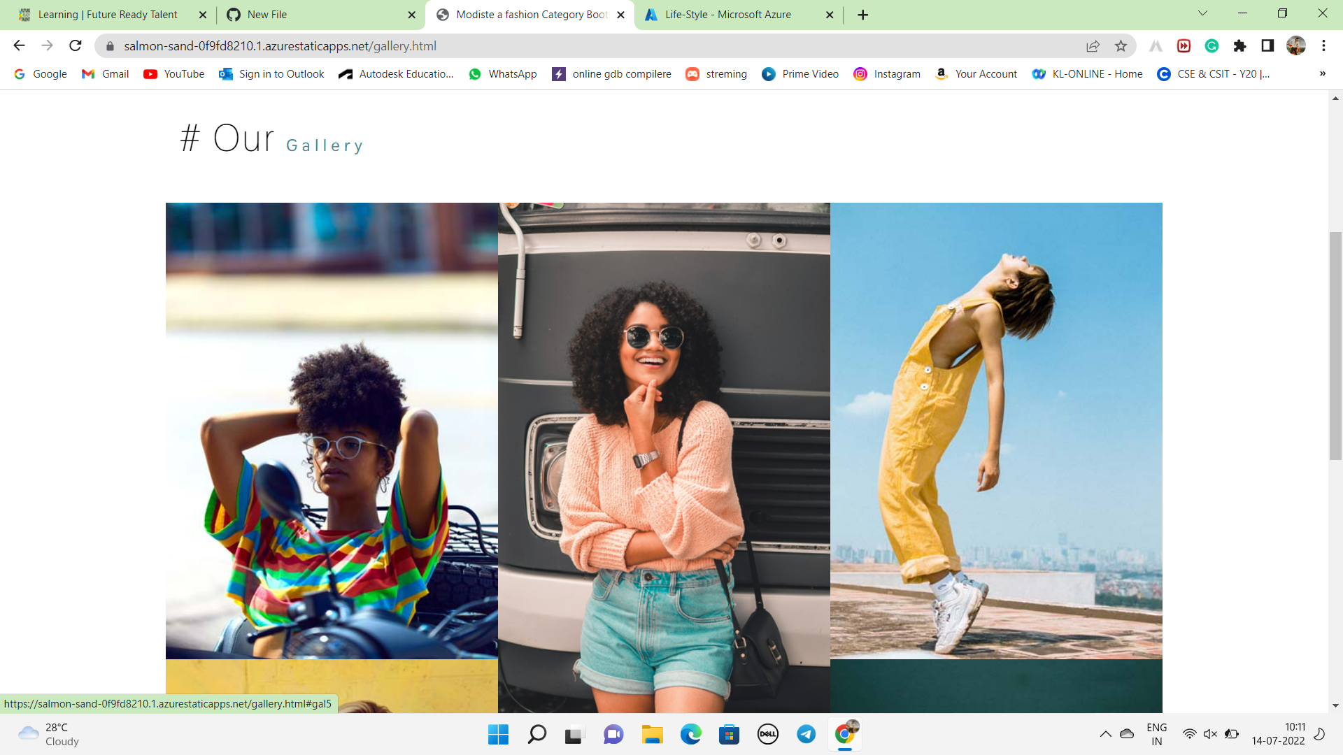Close the Modiste fashion tab

(620, 15)
